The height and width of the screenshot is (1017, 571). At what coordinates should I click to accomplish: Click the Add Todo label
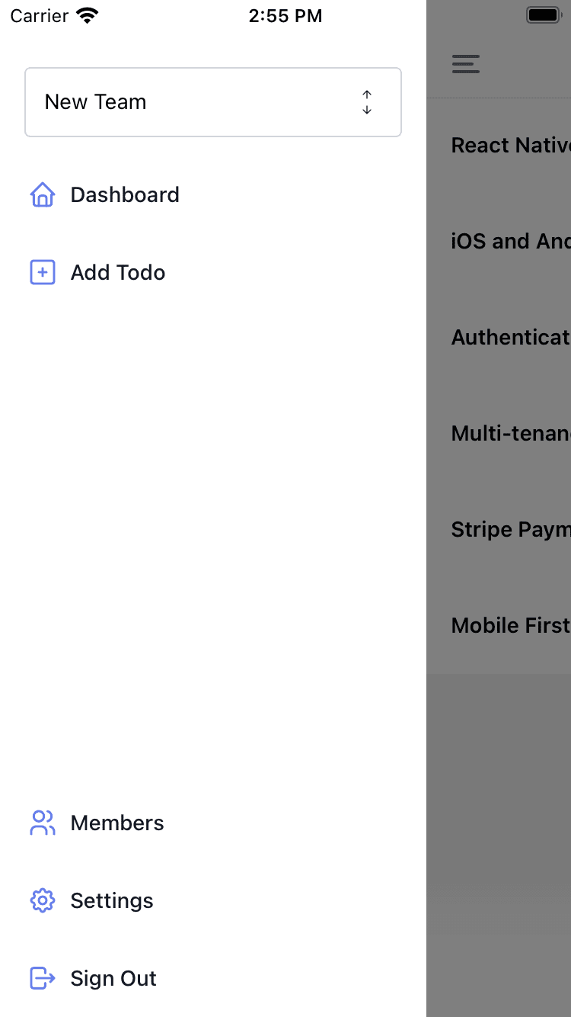click(118, 271)
